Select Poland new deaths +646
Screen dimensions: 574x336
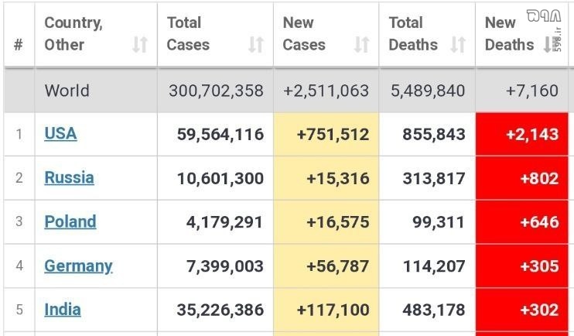point(540,222)
